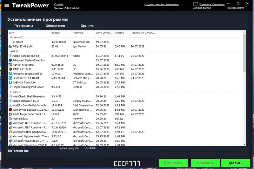Sort by Издатель column header

pyautogui.click(x=83, y=33)
